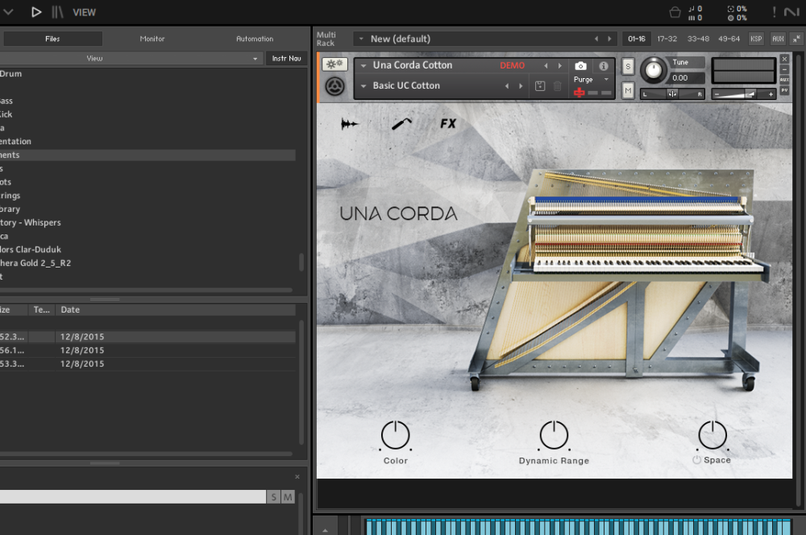Select the file row sized 53.3...
Viewport: 806px width, 535px height.
click(x=147, y=363)
